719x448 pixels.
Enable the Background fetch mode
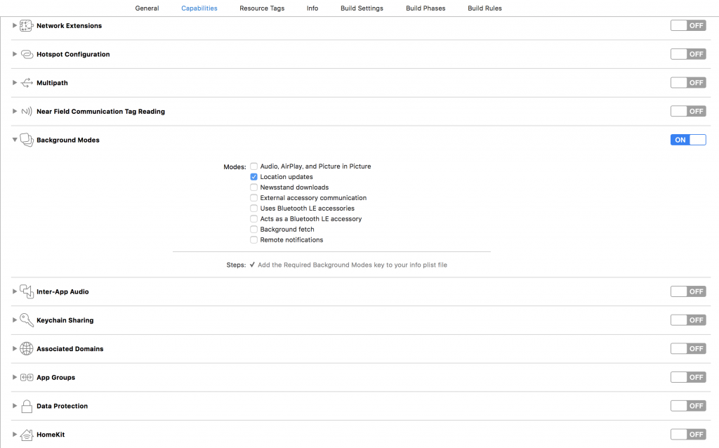(x=253, y=229)
